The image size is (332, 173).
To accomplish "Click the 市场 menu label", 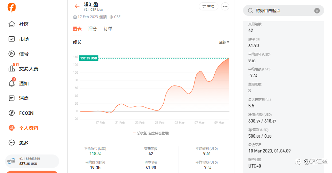I will click(24, 39).
